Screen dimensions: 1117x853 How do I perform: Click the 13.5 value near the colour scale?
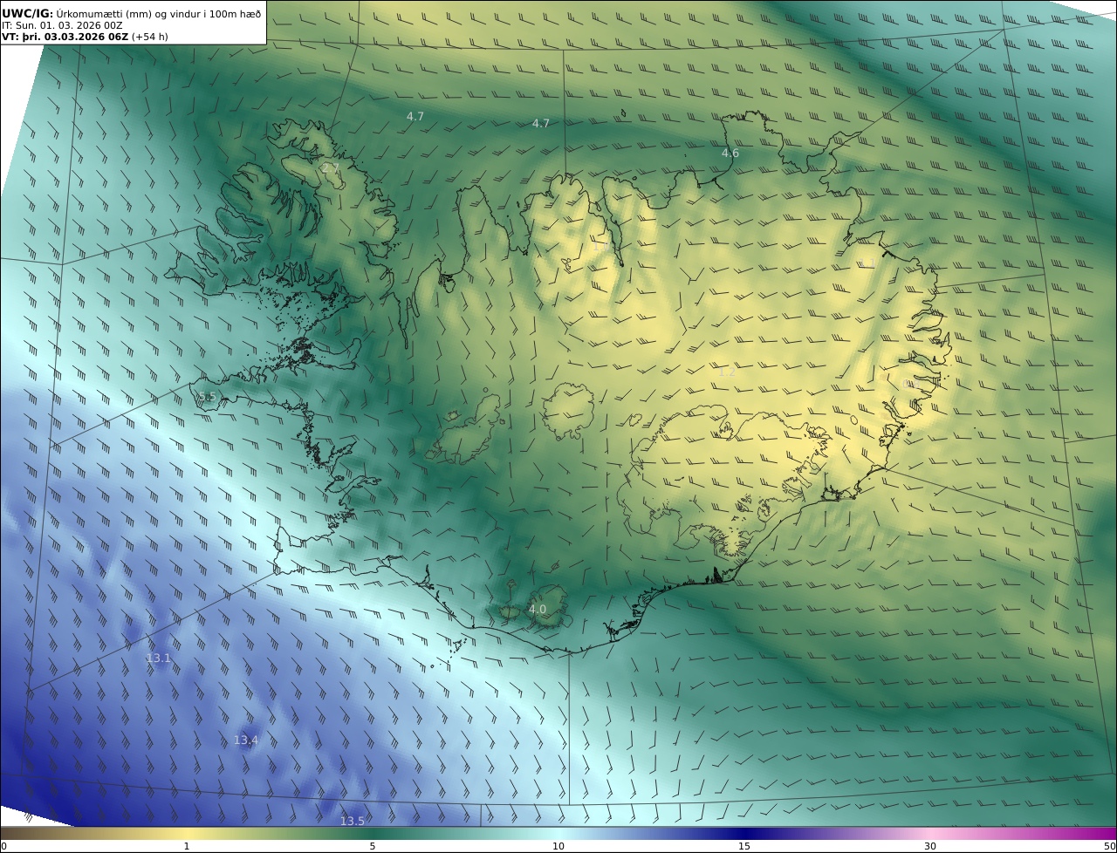click(x=353, y=821)
